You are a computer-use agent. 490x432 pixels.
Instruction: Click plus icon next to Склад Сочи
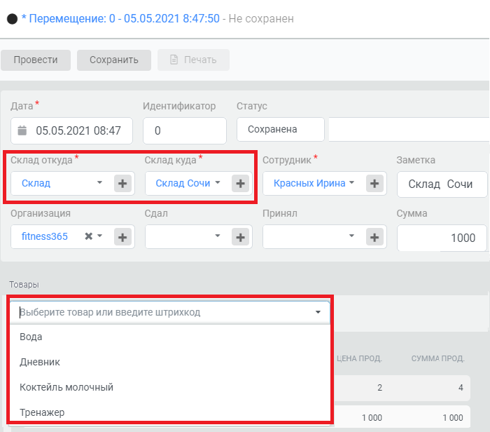240,184
